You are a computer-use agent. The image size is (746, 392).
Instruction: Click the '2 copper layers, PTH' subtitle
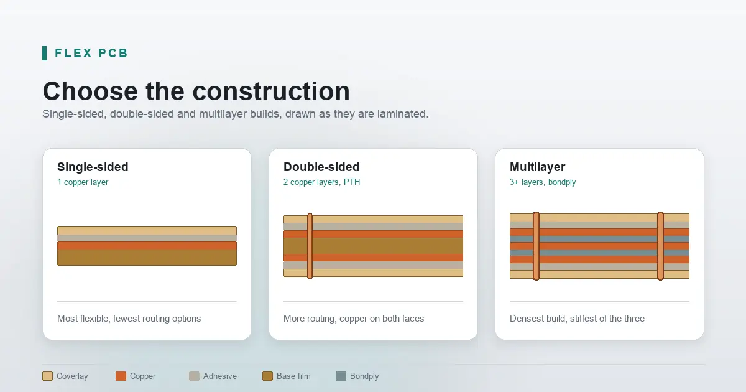321,182
